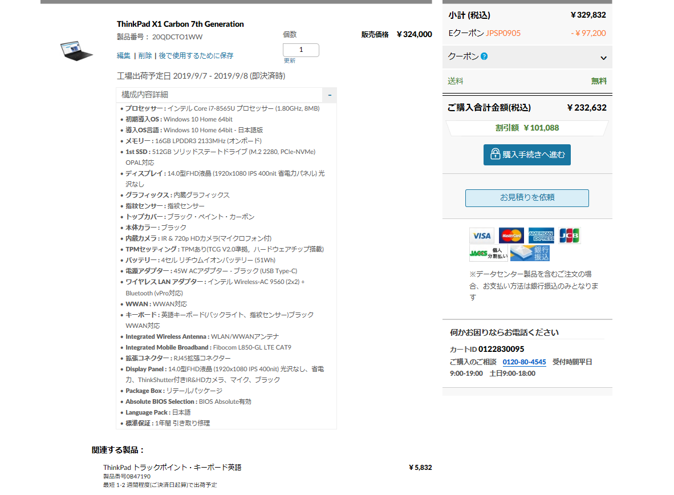Click お見積りを依頼 quote request button
Screen dimensions: 674x495
pos(527,198)
